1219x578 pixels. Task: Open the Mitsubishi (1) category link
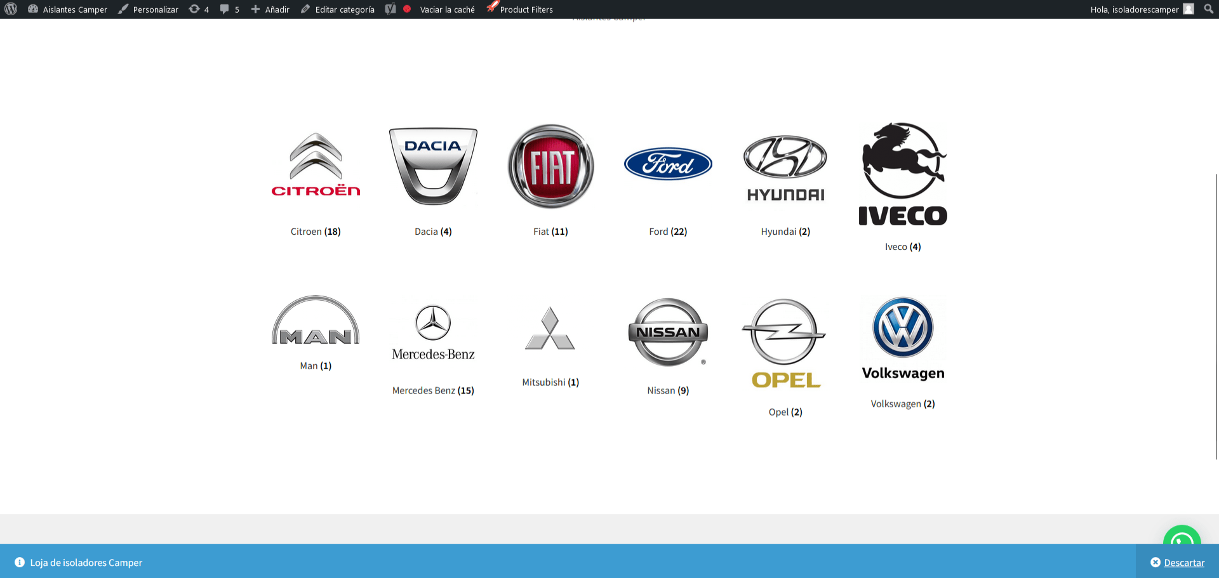pos(550,383)
